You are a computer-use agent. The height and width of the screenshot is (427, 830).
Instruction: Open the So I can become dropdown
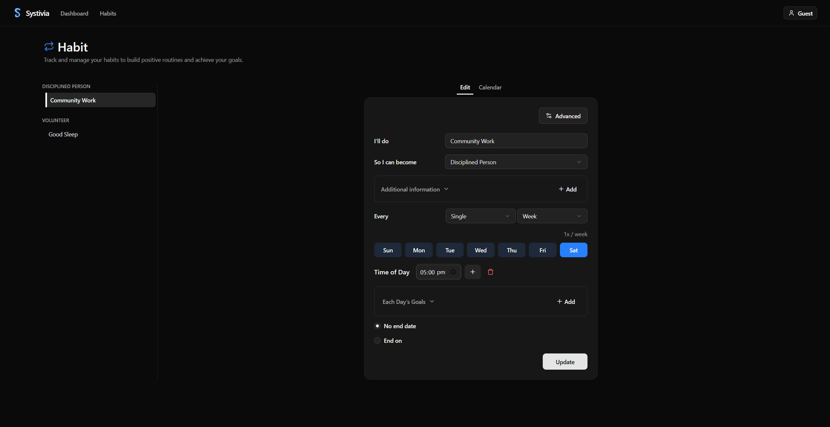(516, 162)
